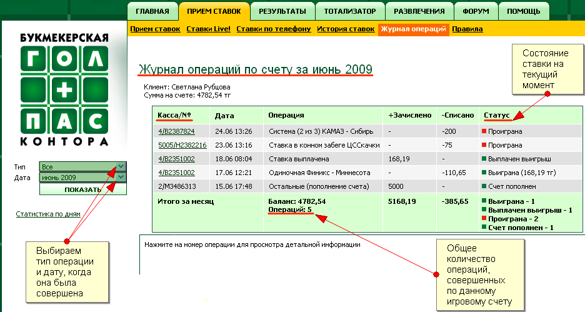Click the Гол+Пас bookmaker logo
The height and width of the screenshot is (312, 585).
click(x=64, y=89)
